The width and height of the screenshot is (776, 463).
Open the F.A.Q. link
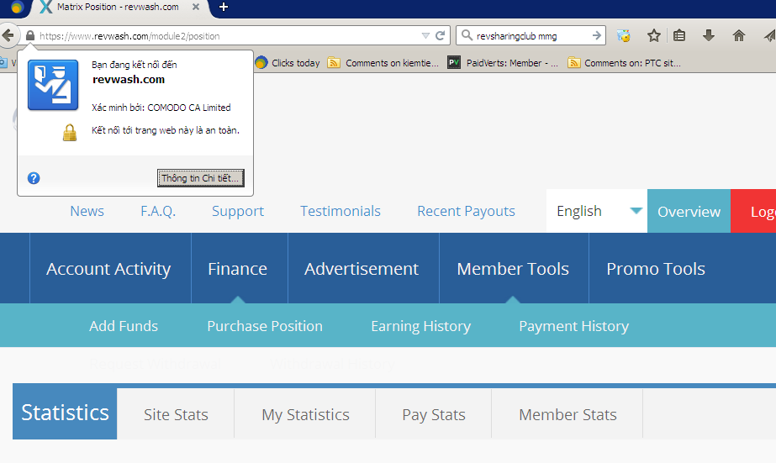[x=158, y=211]
